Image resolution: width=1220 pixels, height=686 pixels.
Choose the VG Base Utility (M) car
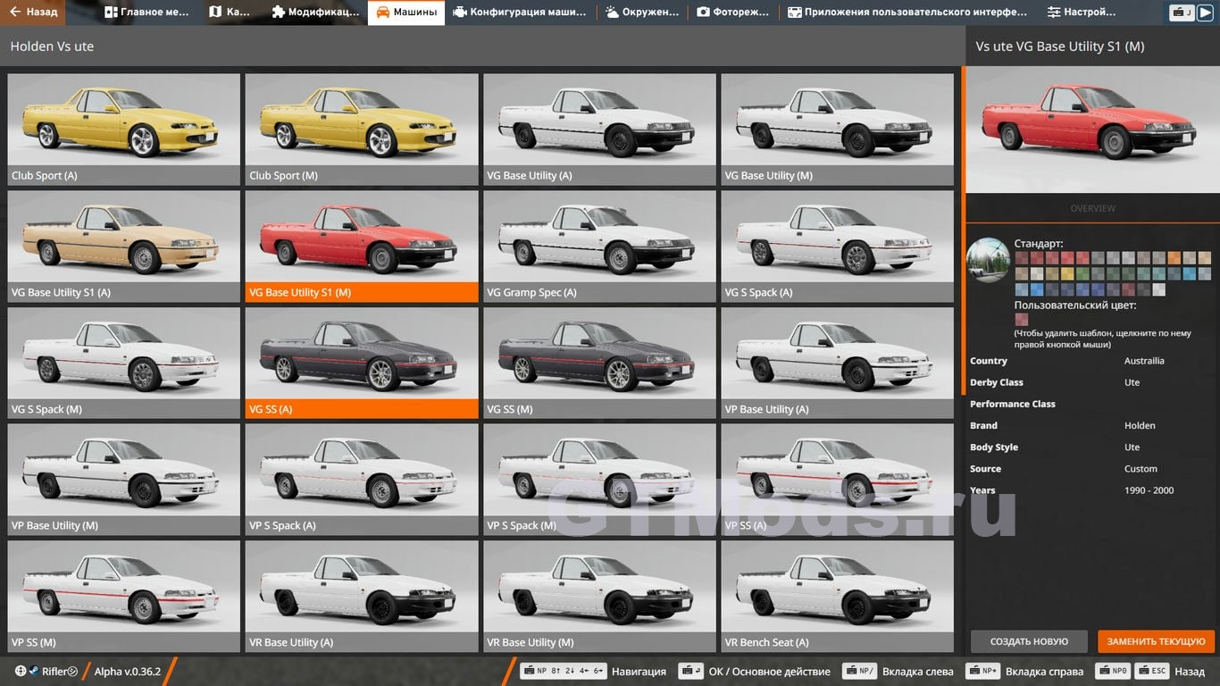pos(838,130)
